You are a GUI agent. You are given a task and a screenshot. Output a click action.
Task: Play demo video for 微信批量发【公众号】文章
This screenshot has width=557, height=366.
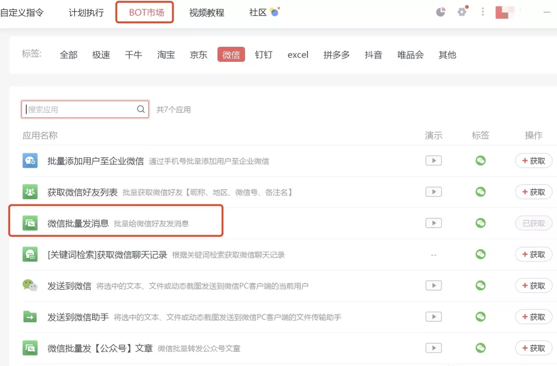pyautogui.click(x=433, y=348)
